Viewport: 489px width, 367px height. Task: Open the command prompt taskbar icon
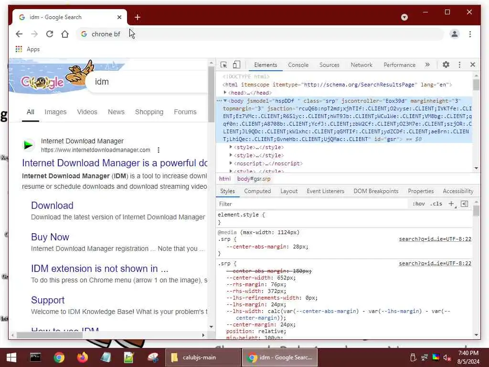(x=35, y=357)
